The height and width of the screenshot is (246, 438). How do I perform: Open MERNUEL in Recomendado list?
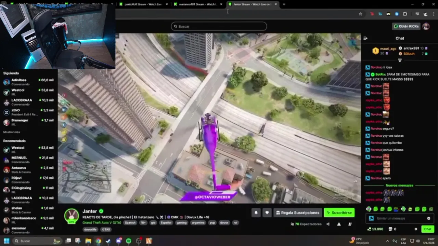click(28, 159)
